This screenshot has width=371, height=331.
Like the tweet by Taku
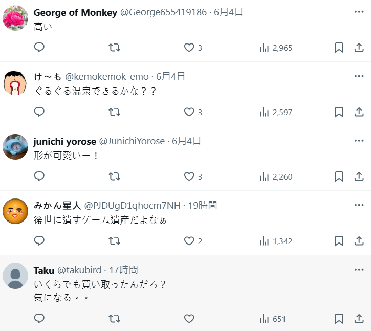[189, 319]
